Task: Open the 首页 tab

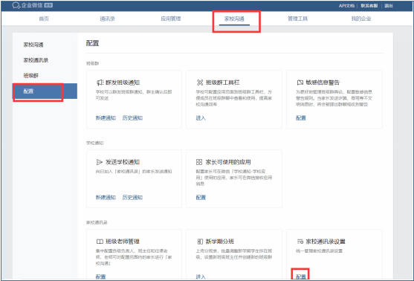Action: 44,19
